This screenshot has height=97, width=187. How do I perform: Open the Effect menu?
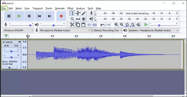point(70,8)
